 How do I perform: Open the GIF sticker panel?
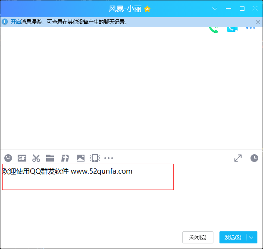(x=22, y=158)
